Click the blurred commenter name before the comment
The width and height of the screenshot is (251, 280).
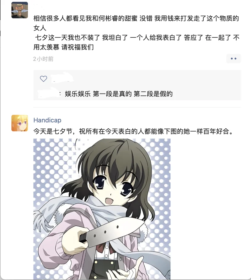[48, 94]
